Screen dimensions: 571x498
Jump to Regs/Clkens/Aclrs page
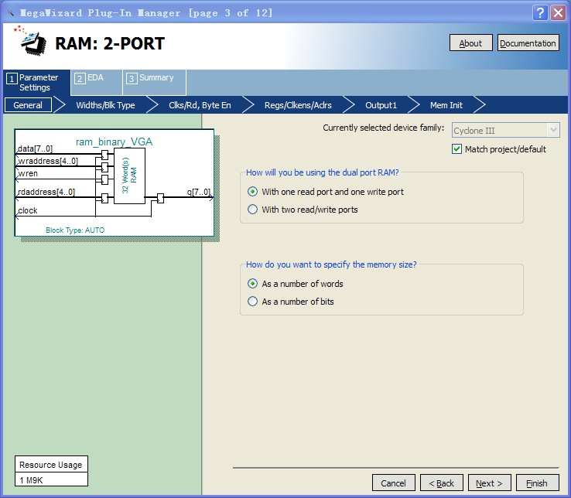(298, 105)
